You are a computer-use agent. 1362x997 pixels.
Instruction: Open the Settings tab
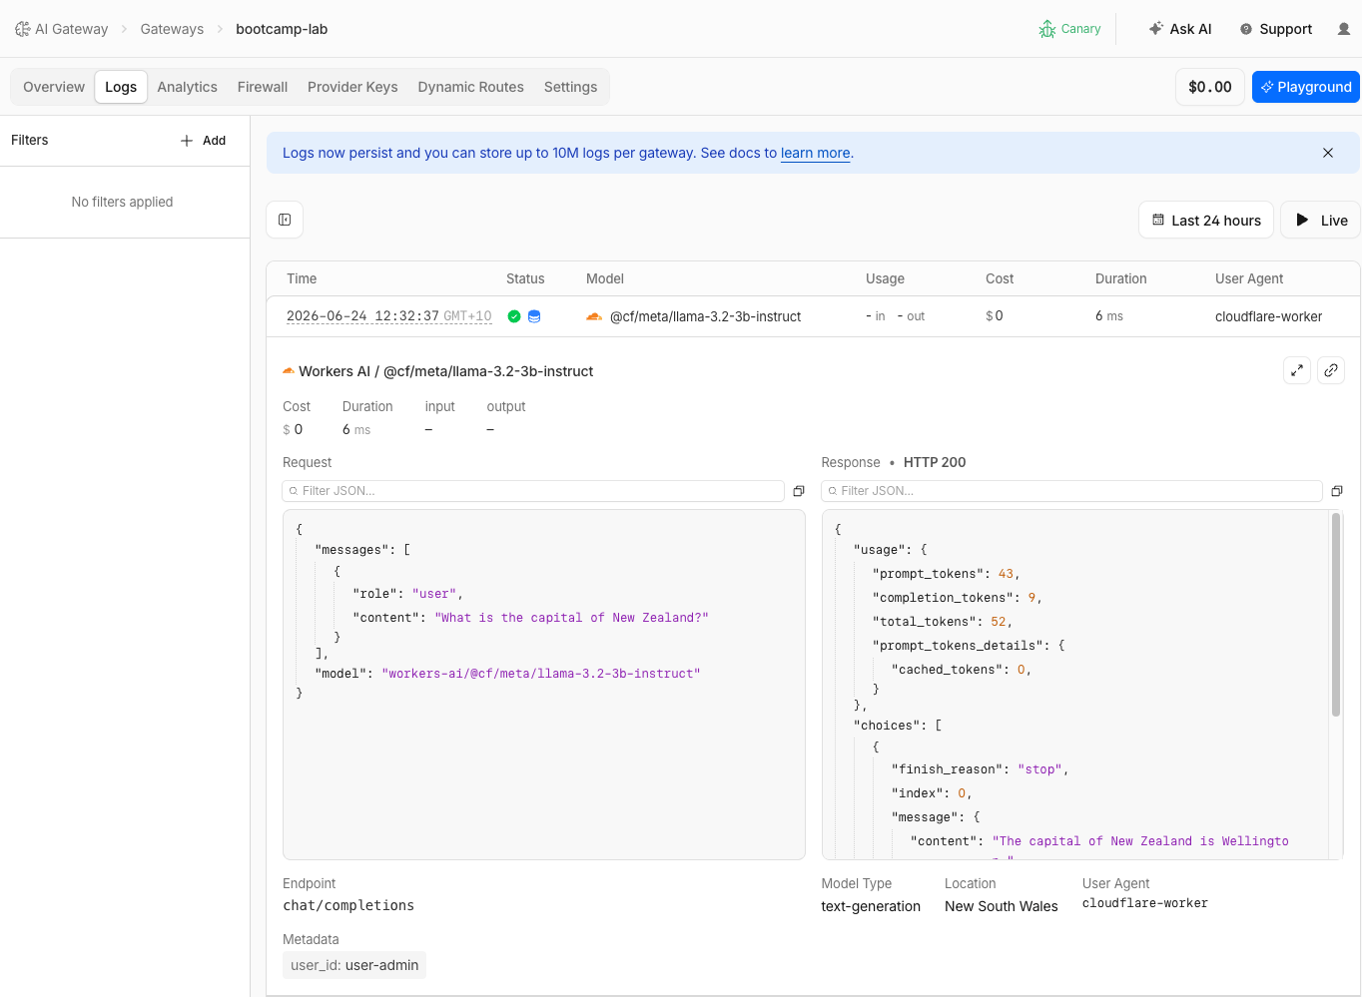570,87
